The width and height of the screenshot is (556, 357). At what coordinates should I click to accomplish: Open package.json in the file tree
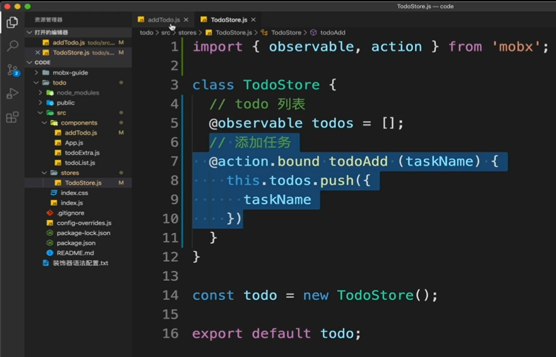[78, 243]
